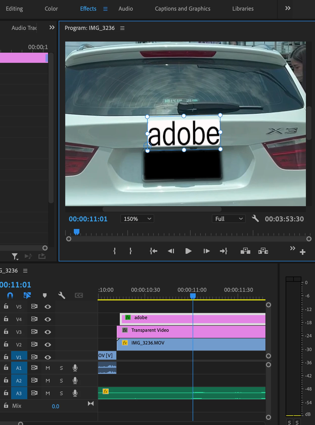Add a marker to the timeline
The image size is (315, 425).
point(45,295)
